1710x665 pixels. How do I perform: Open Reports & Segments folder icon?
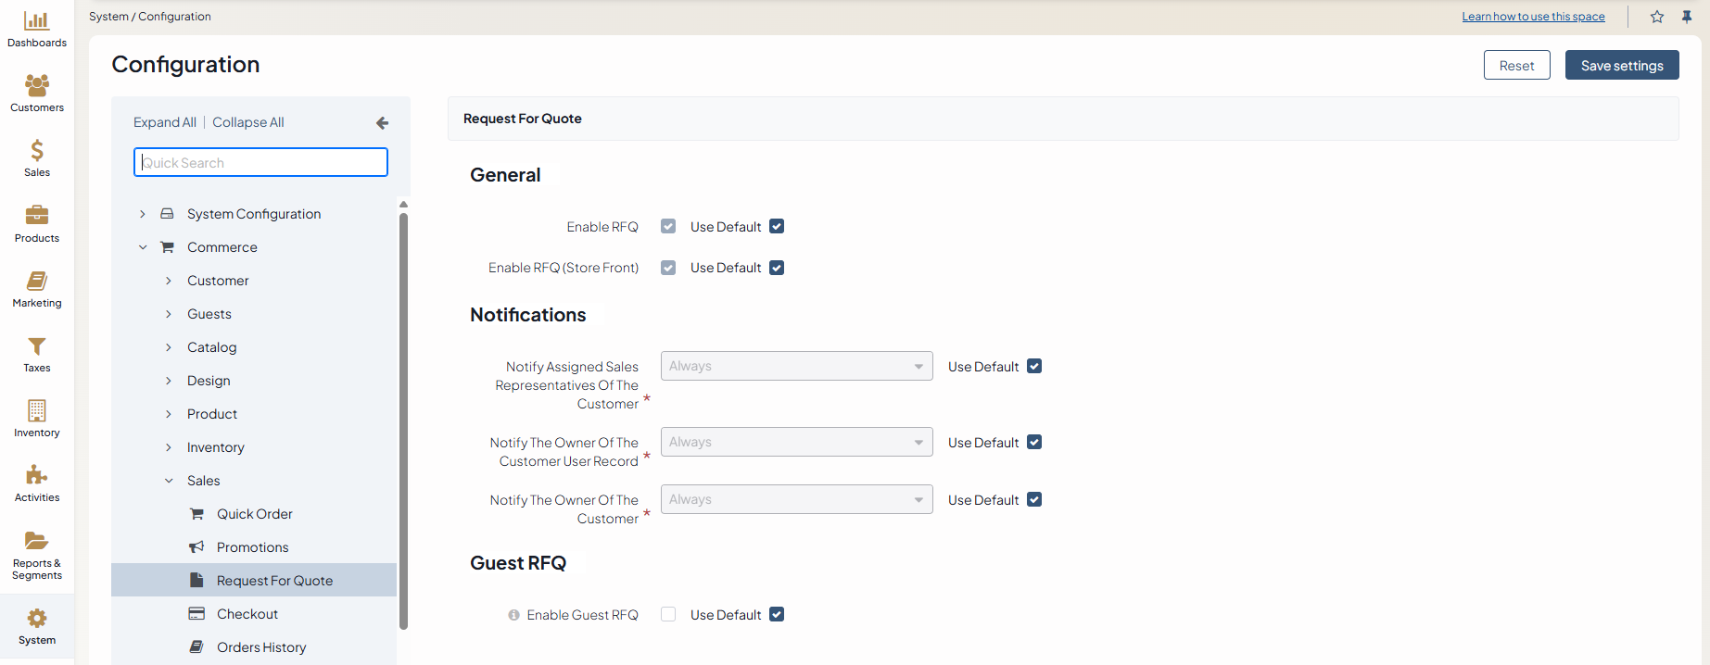[x=37, y=541]
